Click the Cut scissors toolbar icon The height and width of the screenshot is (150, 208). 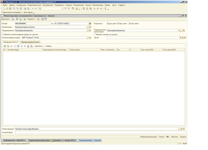(x=14, y=9)
